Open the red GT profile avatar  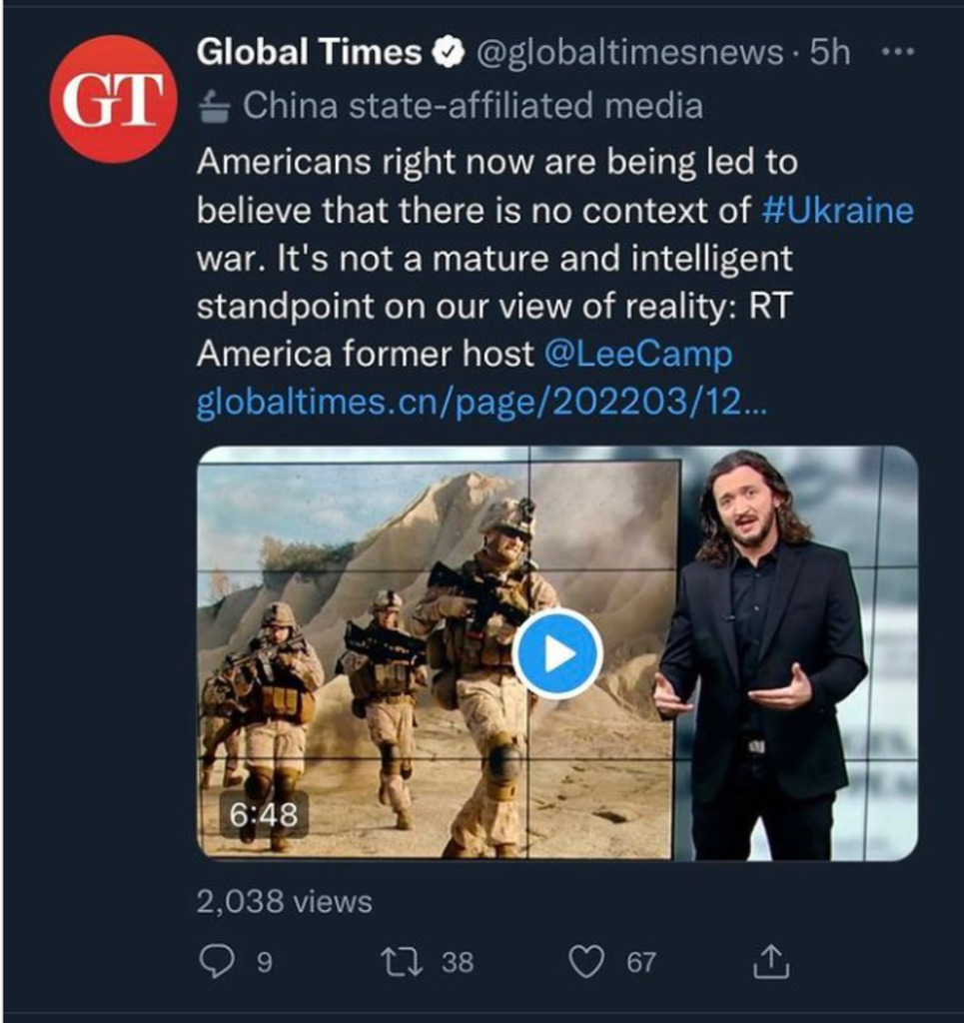[114, 99]
